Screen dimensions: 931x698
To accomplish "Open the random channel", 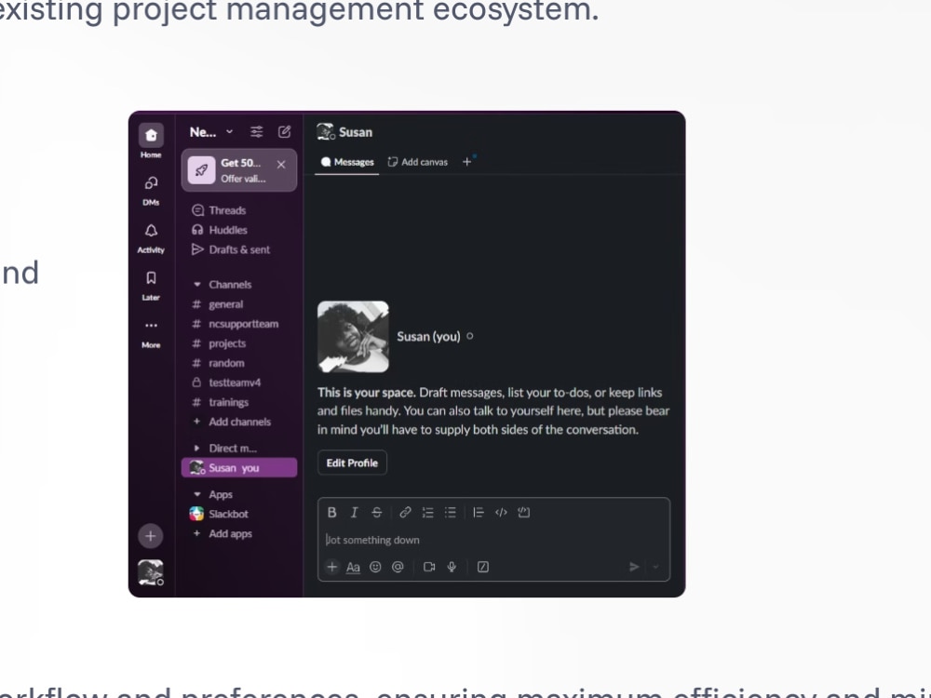I will click(238, 363).
